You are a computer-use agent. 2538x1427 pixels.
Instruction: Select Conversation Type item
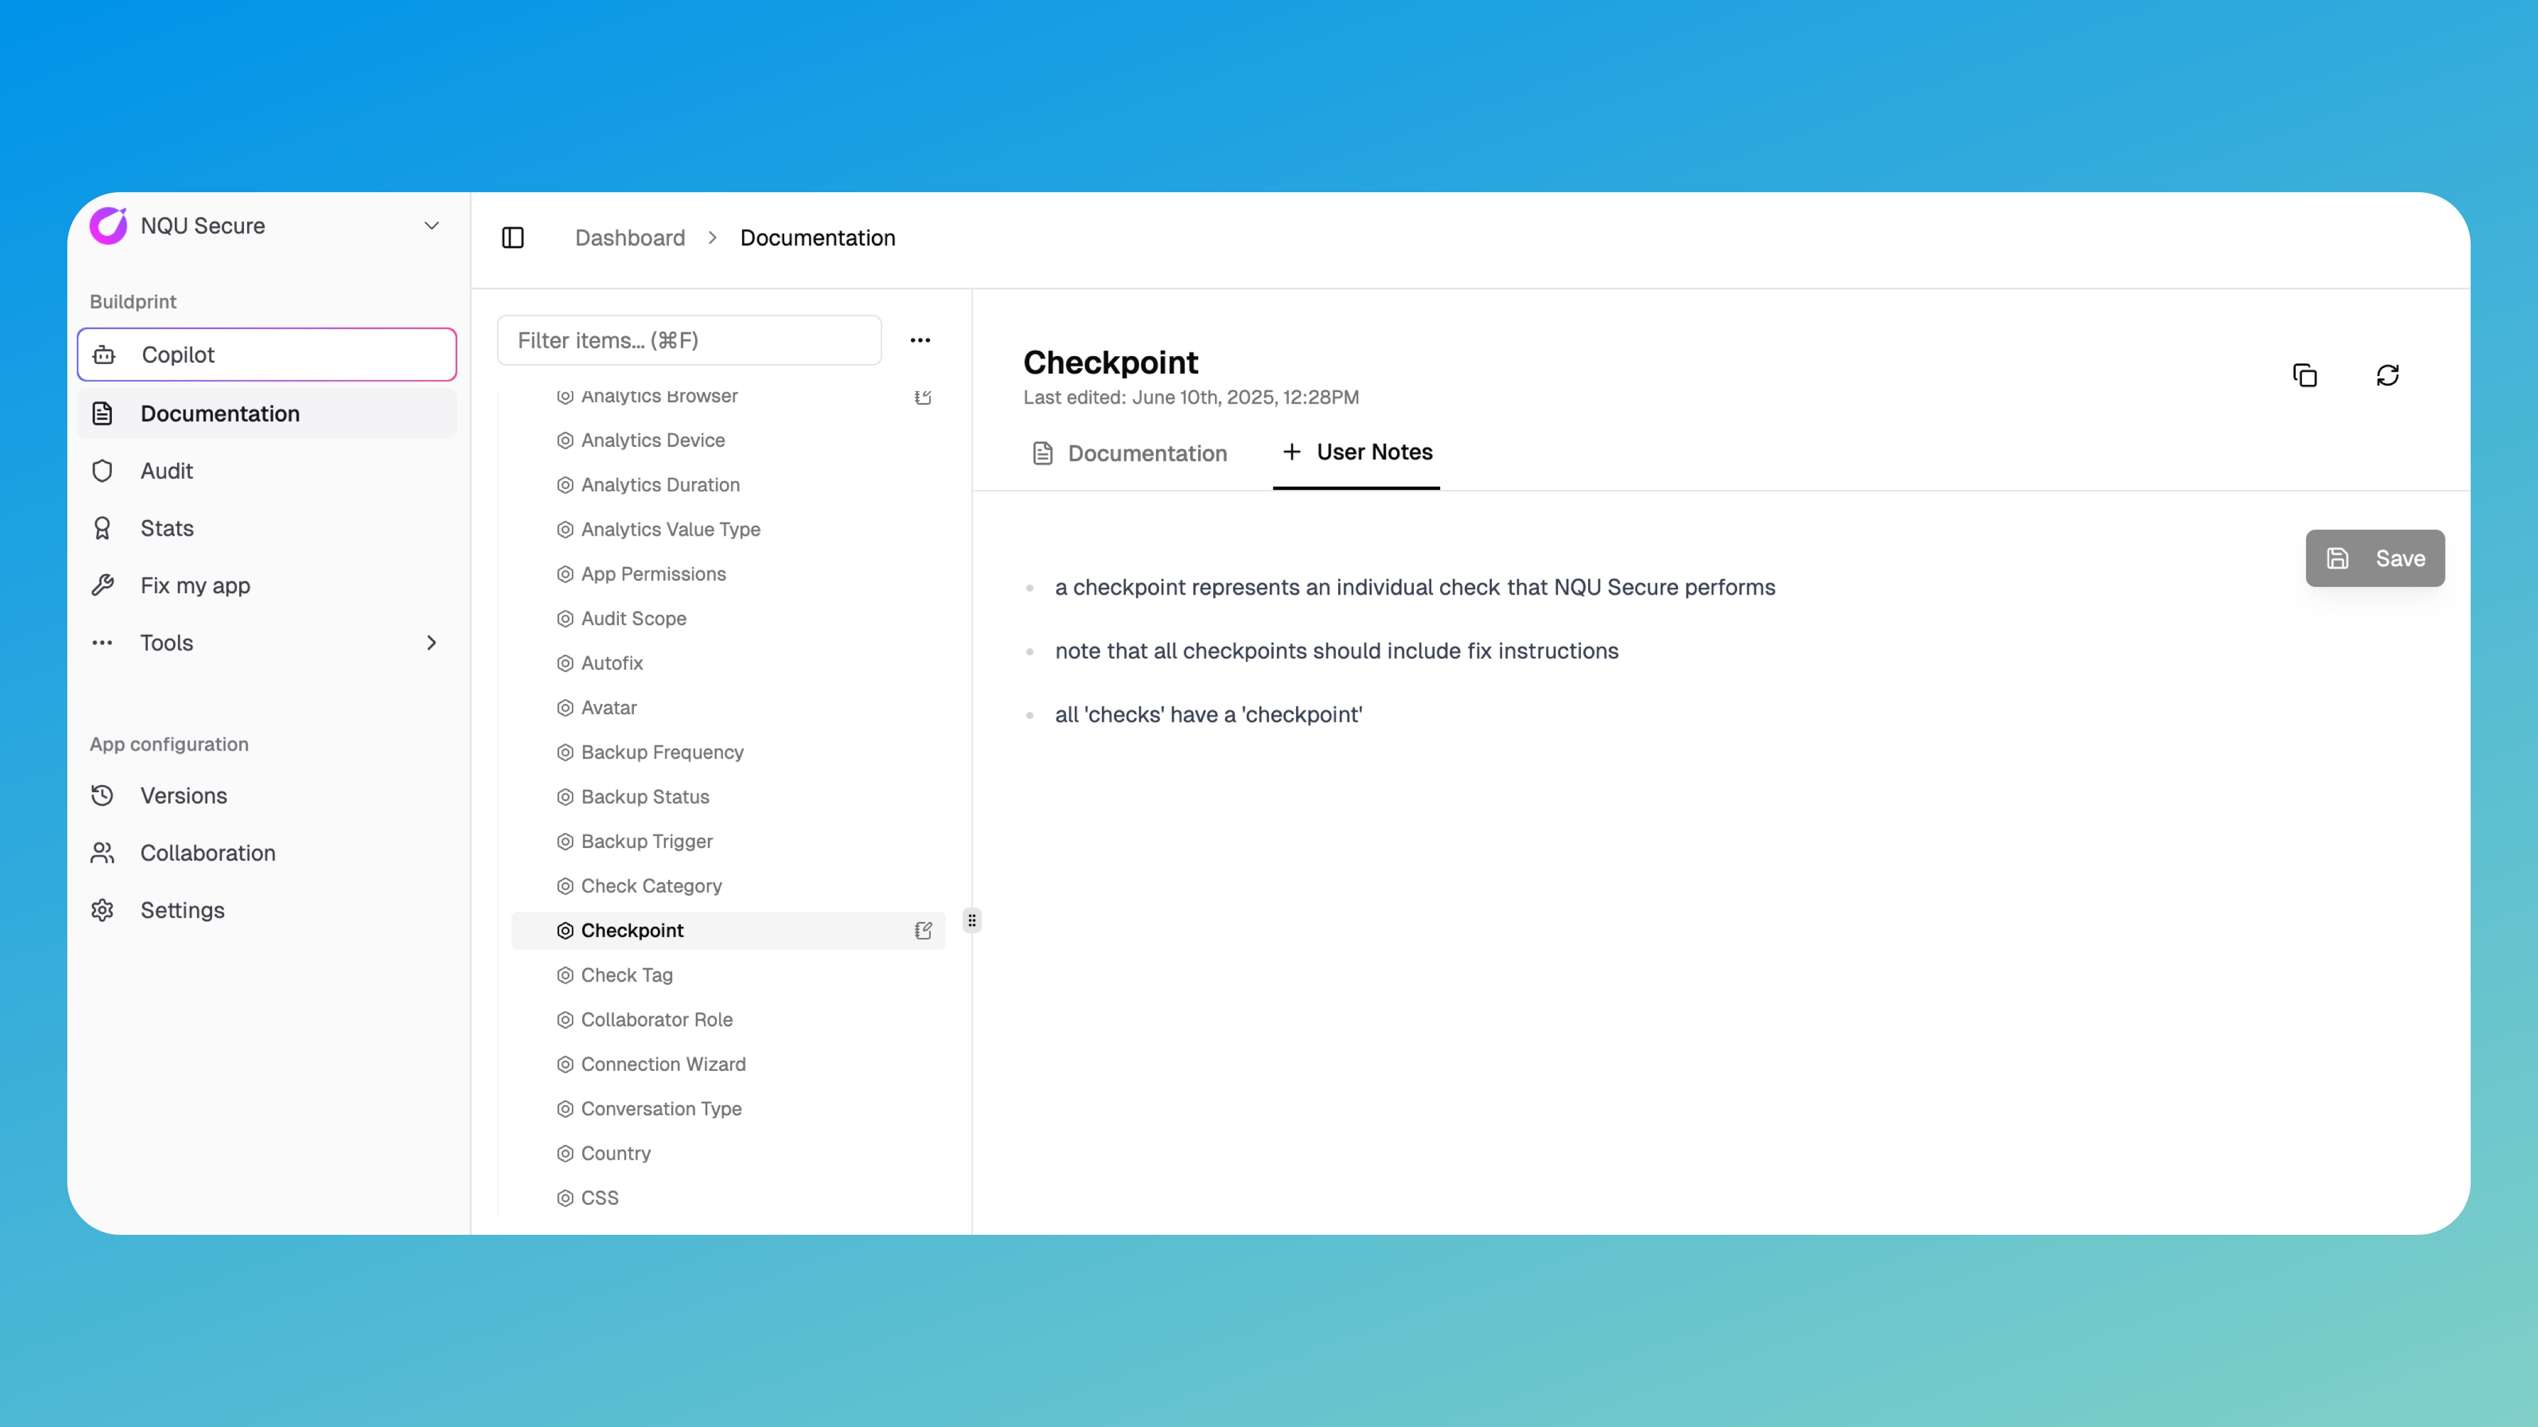(728, 1109)
